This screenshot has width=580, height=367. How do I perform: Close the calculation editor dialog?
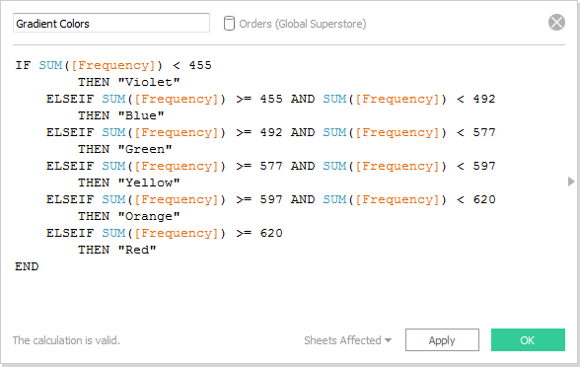[556, 22]
